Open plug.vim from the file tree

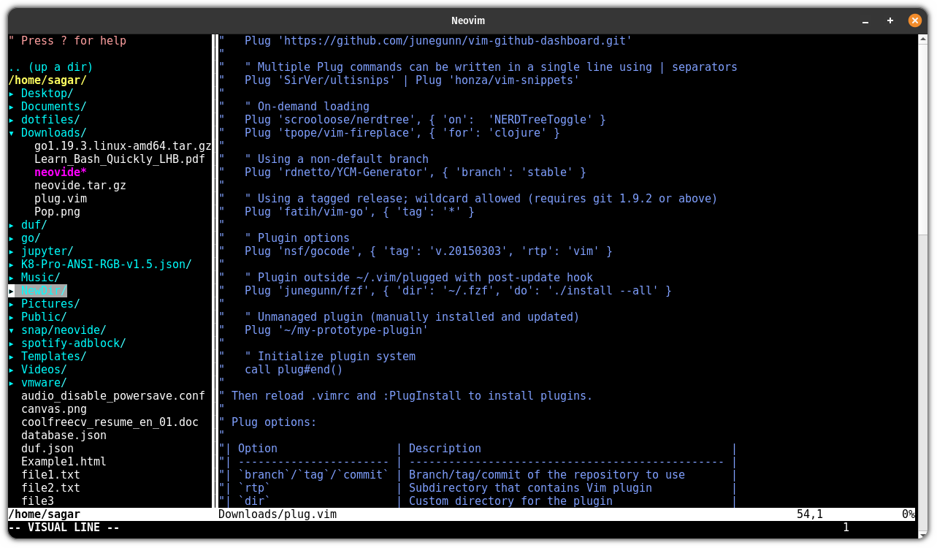(x=60, y=198)
